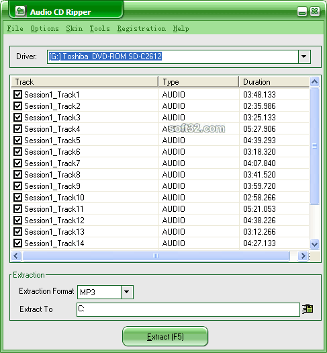
Task: Sort by the Duration column header
Action: click(274, 82)
